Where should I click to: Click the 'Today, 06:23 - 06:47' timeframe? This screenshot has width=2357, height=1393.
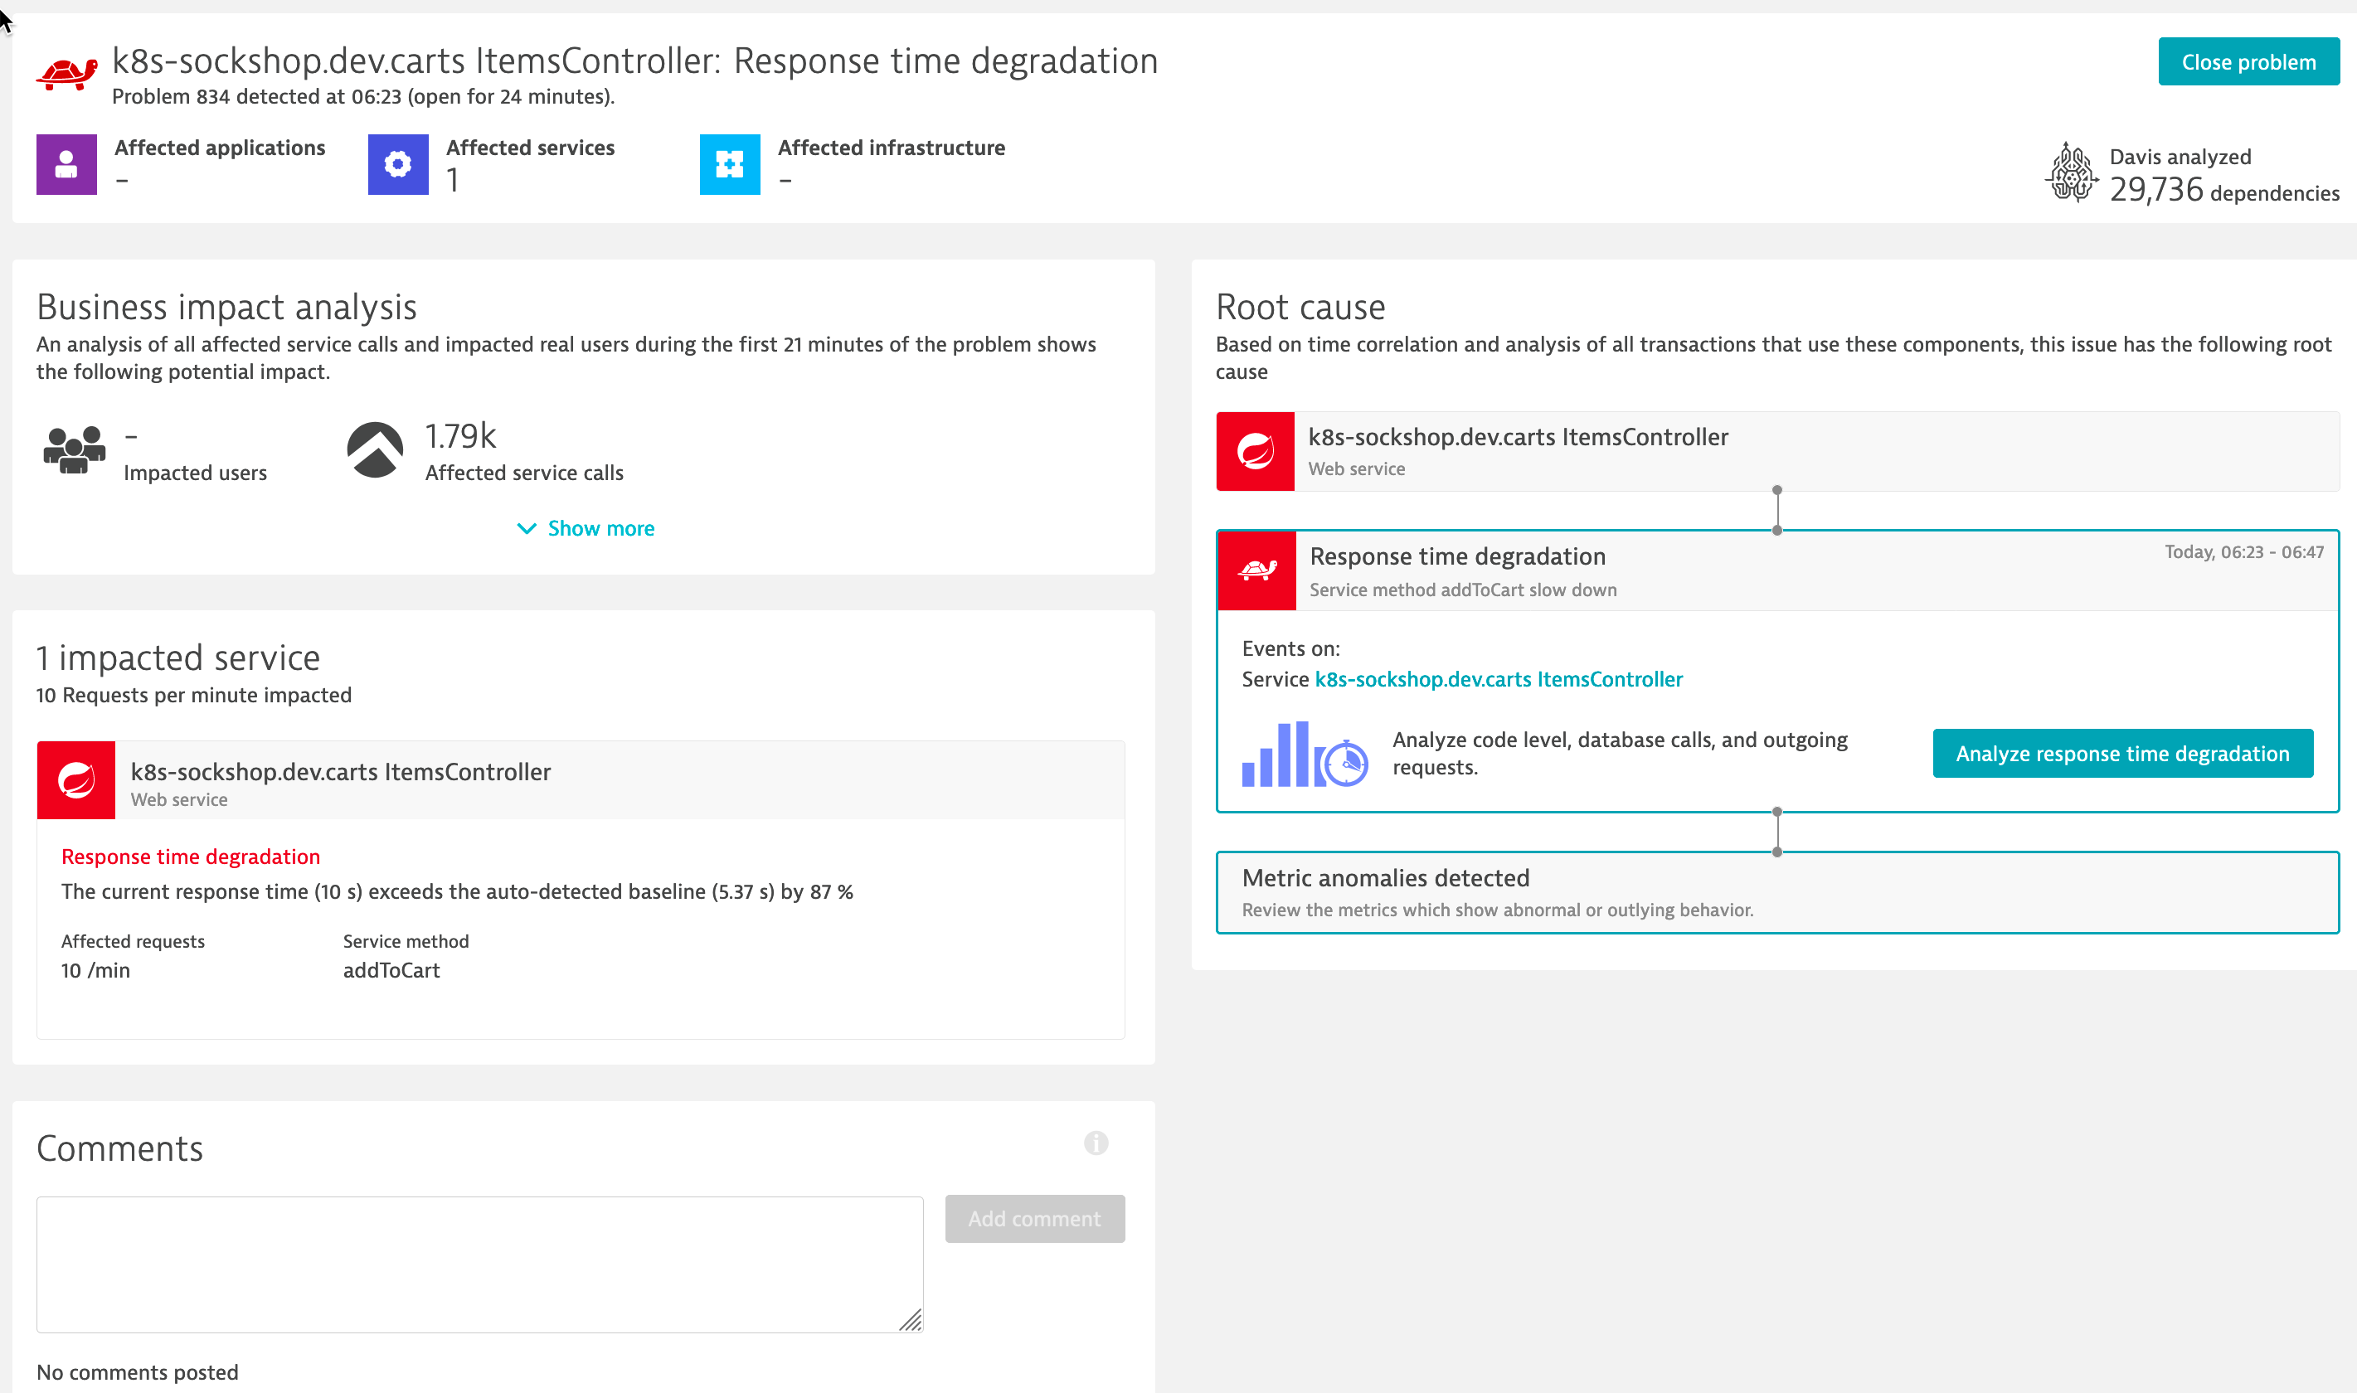(x=2244, y=552)
